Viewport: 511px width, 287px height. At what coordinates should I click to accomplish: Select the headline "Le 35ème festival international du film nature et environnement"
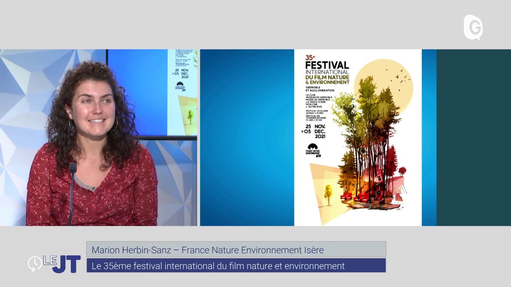(x=236, y=265)
